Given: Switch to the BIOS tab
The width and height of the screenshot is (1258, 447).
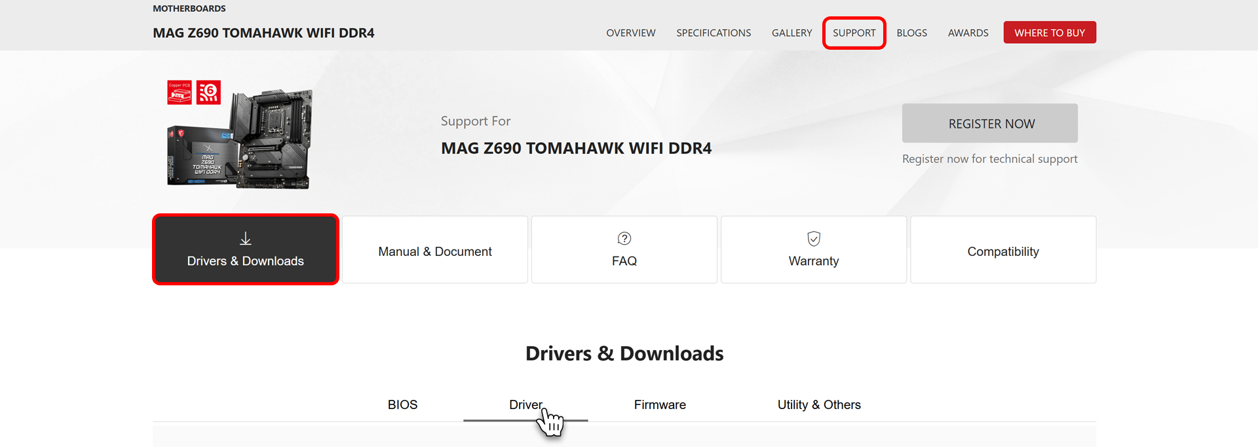Looking at the screenshot, I should (402, 405).
